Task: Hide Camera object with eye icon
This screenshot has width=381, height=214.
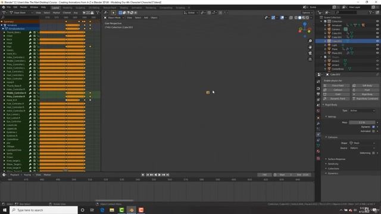Action: point(377,29)
